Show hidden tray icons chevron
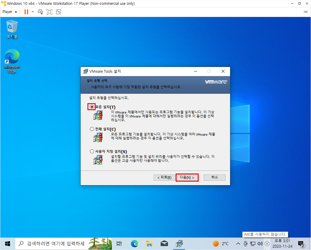311x250 pixels. 238,244
